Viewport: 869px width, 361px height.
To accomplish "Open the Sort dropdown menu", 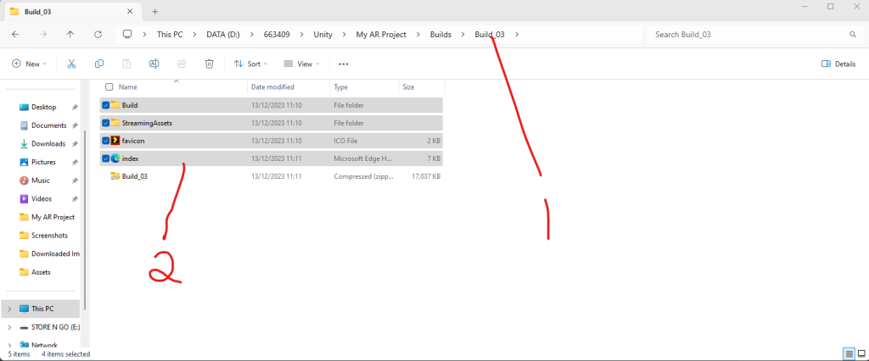I will (x=250, y=64).
